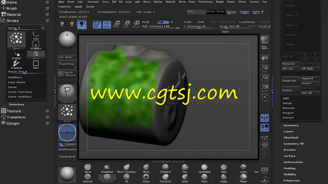Switch to the Rotate transform tool

[x=136, y=25]
